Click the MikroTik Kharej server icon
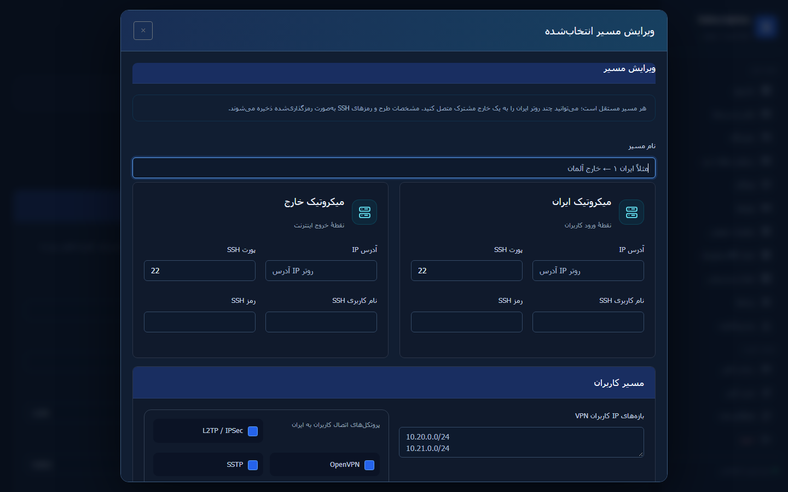788x492 pixels. (x=364, y=212)
